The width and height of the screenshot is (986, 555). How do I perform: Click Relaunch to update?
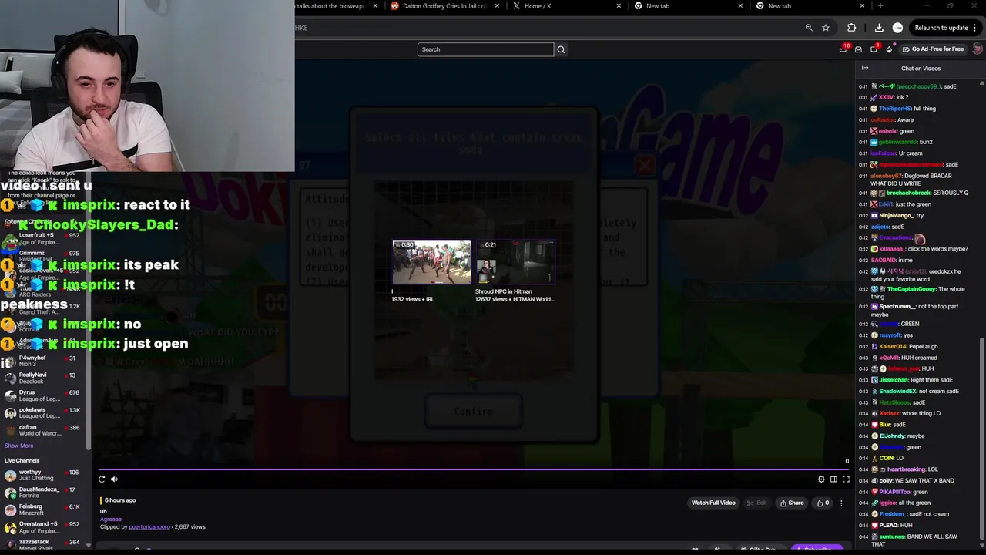pos(941,28)
